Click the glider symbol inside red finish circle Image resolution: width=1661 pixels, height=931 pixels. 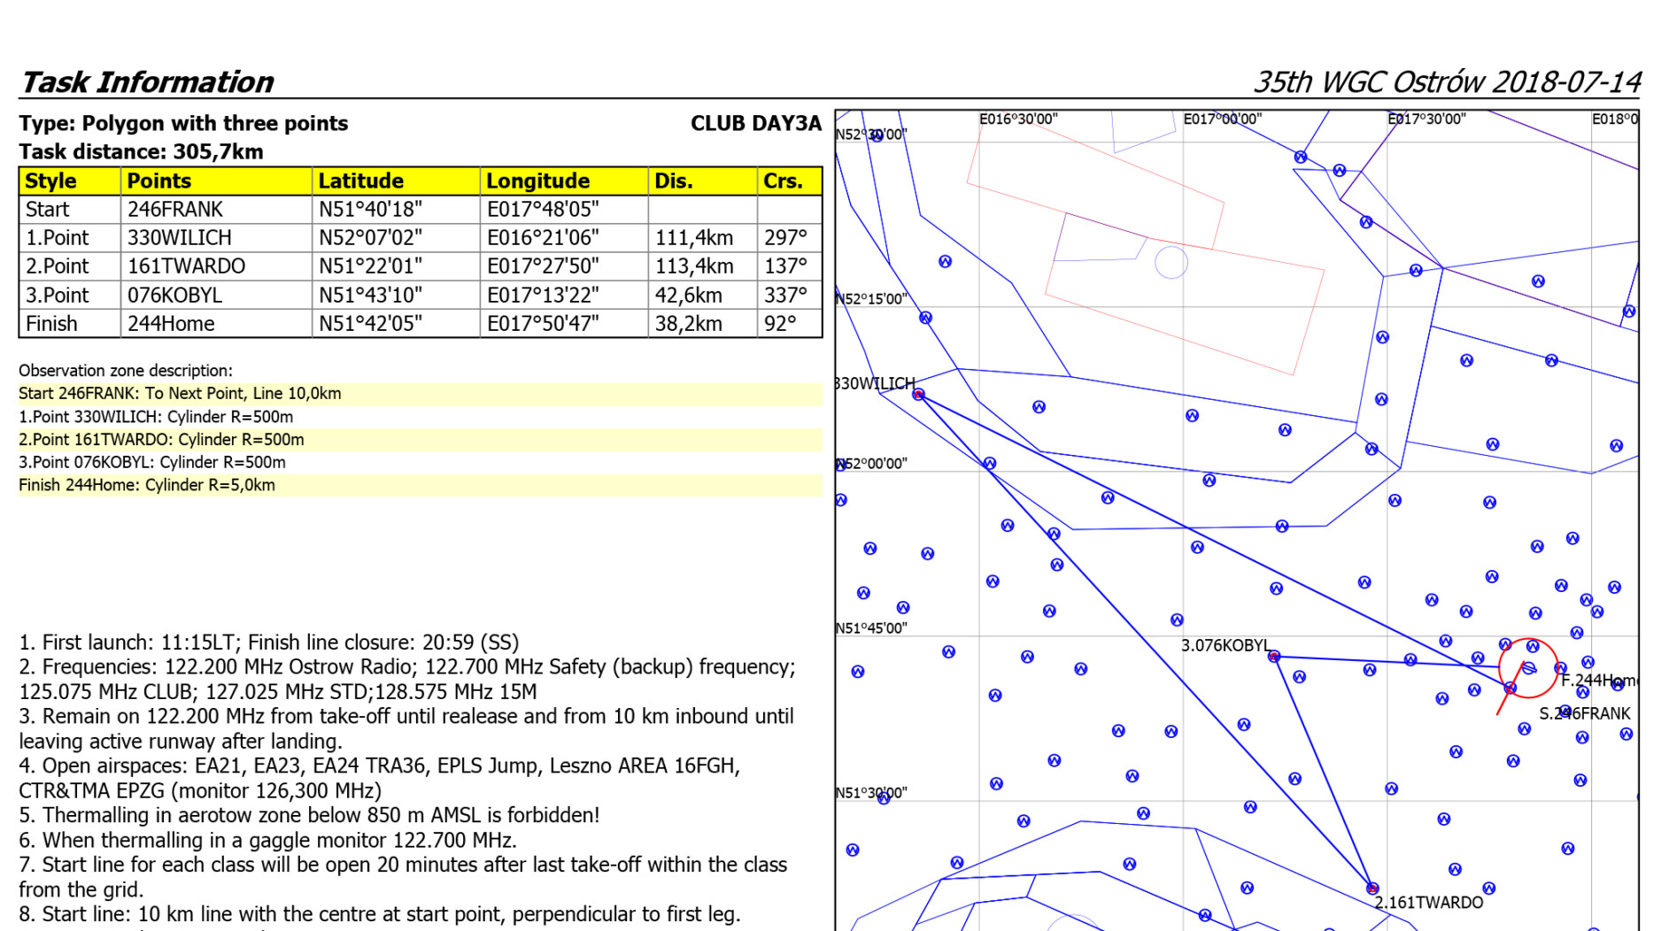(x=1529, y=667)
